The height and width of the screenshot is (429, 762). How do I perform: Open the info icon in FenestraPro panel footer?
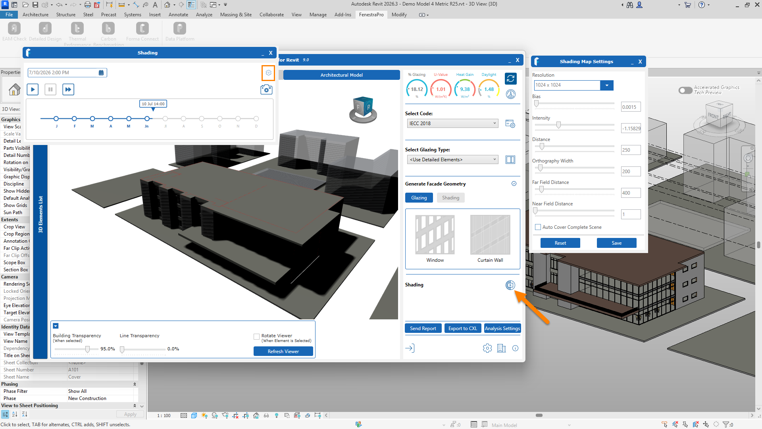click(516, 348)
